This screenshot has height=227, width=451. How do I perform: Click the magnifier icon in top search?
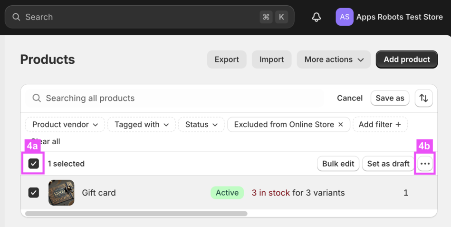(16, 17)
